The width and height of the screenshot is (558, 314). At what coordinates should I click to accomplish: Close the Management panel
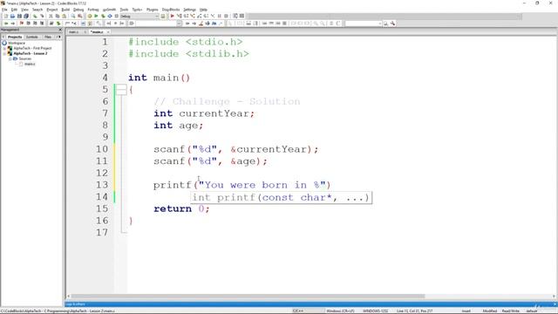pos(60,30)
